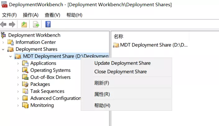Click the Up one level folder icon
This screenshot has height=126, width=219.
(24, 24)
